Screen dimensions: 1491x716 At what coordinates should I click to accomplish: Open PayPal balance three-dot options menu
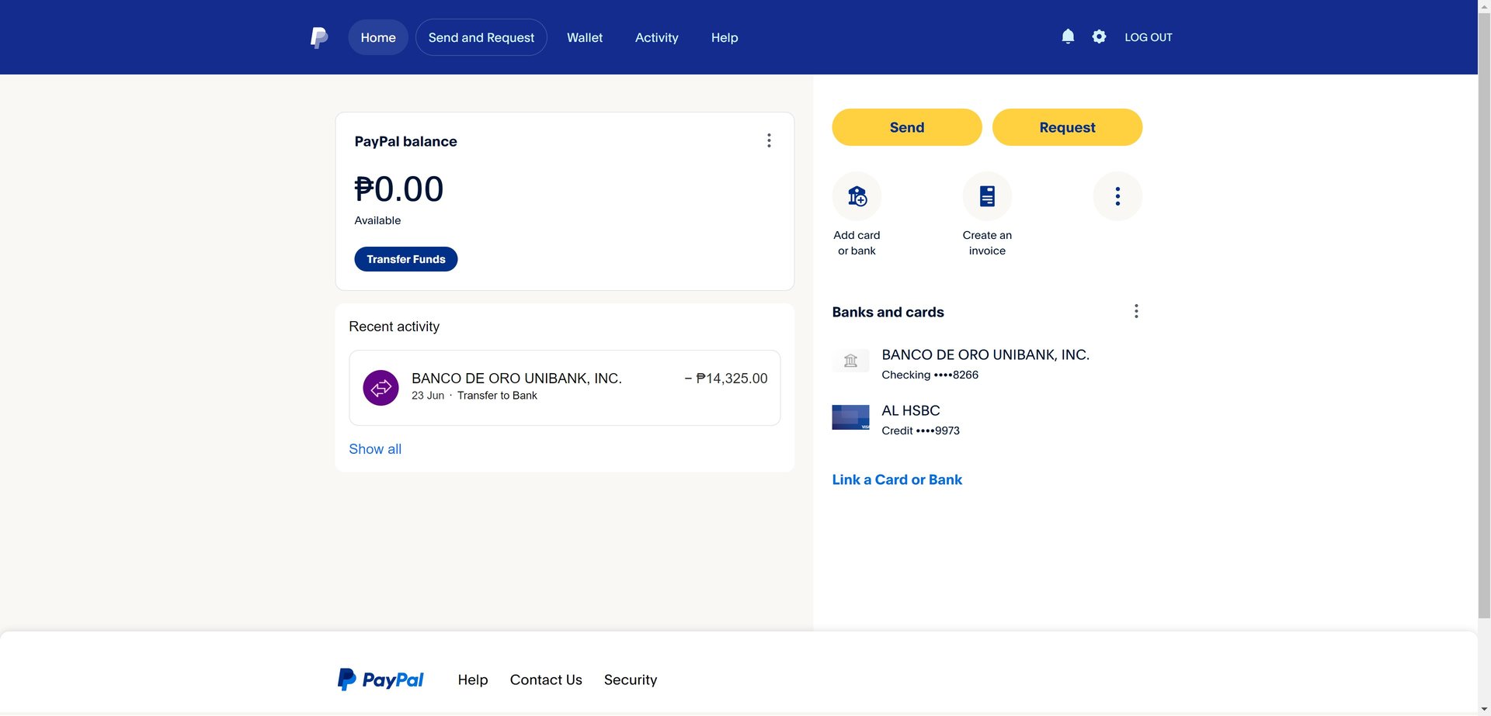click(x=769, y=140)
